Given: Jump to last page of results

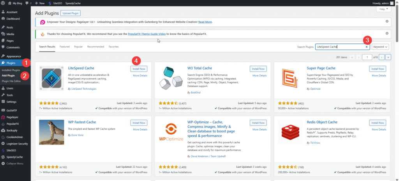Looking at the screenshot, I should click(x=388, y=57).
